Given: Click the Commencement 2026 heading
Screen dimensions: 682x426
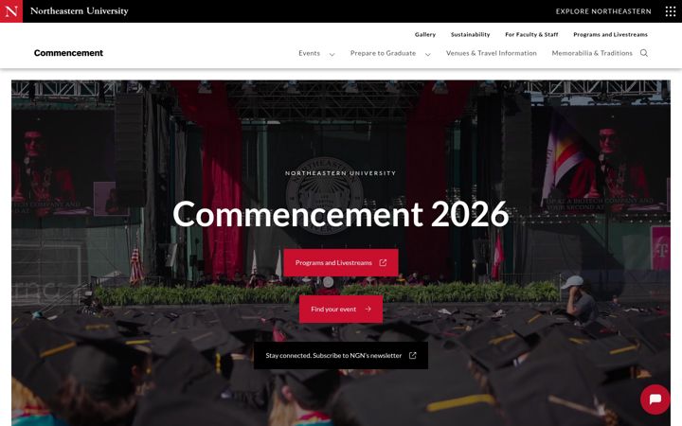Looking at the screenshot, I should pyautogui.click(x=341, y=214).
